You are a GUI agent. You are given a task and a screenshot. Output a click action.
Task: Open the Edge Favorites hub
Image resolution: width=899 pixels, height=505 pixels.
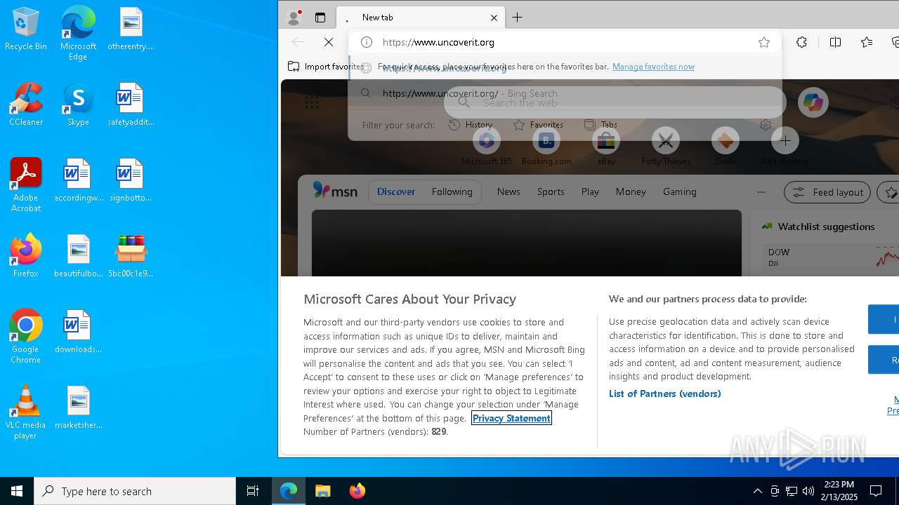(867, 42)
